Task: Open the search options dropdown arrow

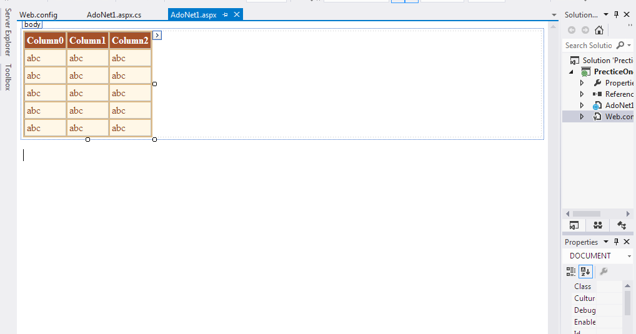Action: (x=629, y=46)
